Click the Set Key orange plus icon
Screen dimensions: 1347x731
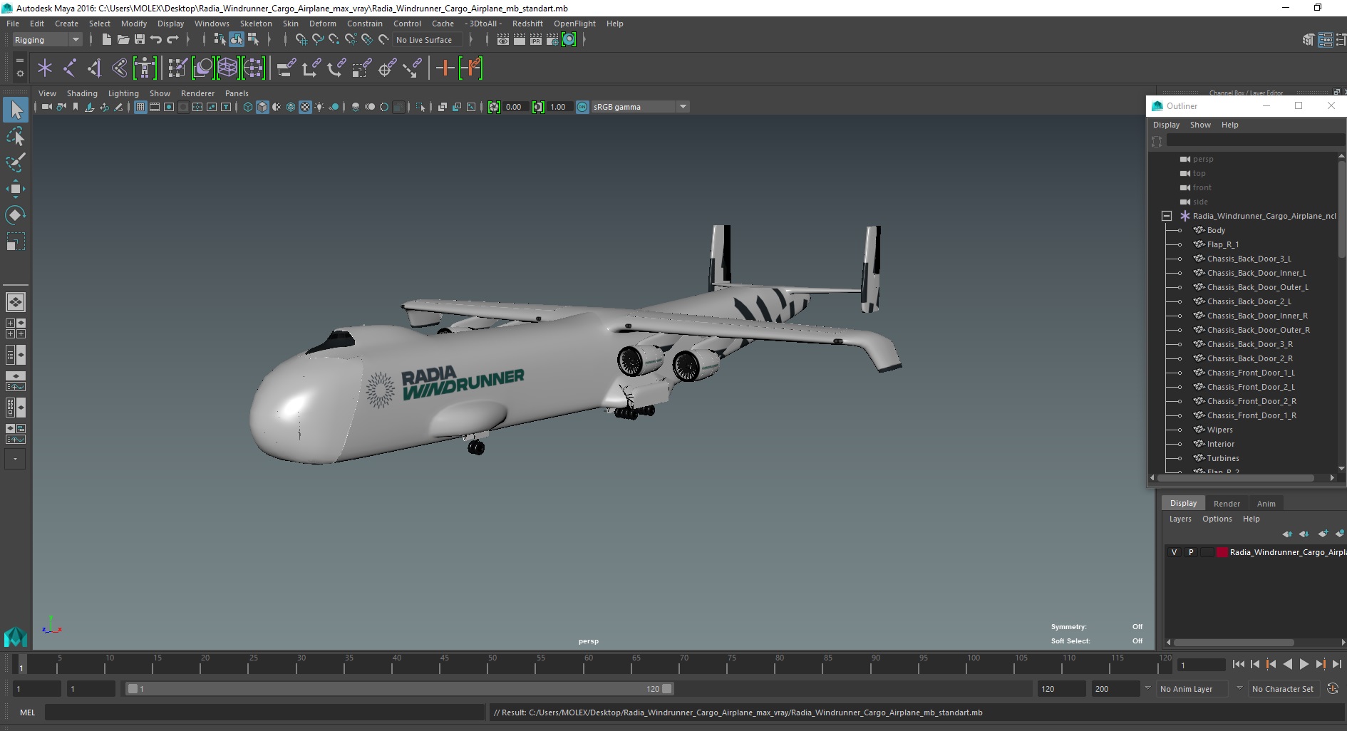tap(445, 68)
